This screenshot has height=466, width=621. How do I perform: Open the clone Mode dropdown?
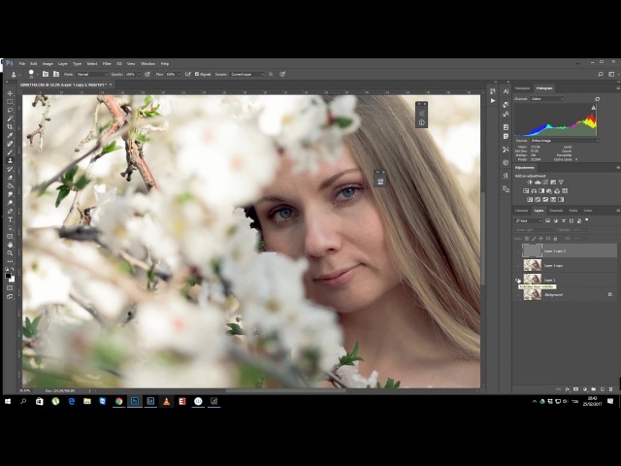(x=90, y=74)
